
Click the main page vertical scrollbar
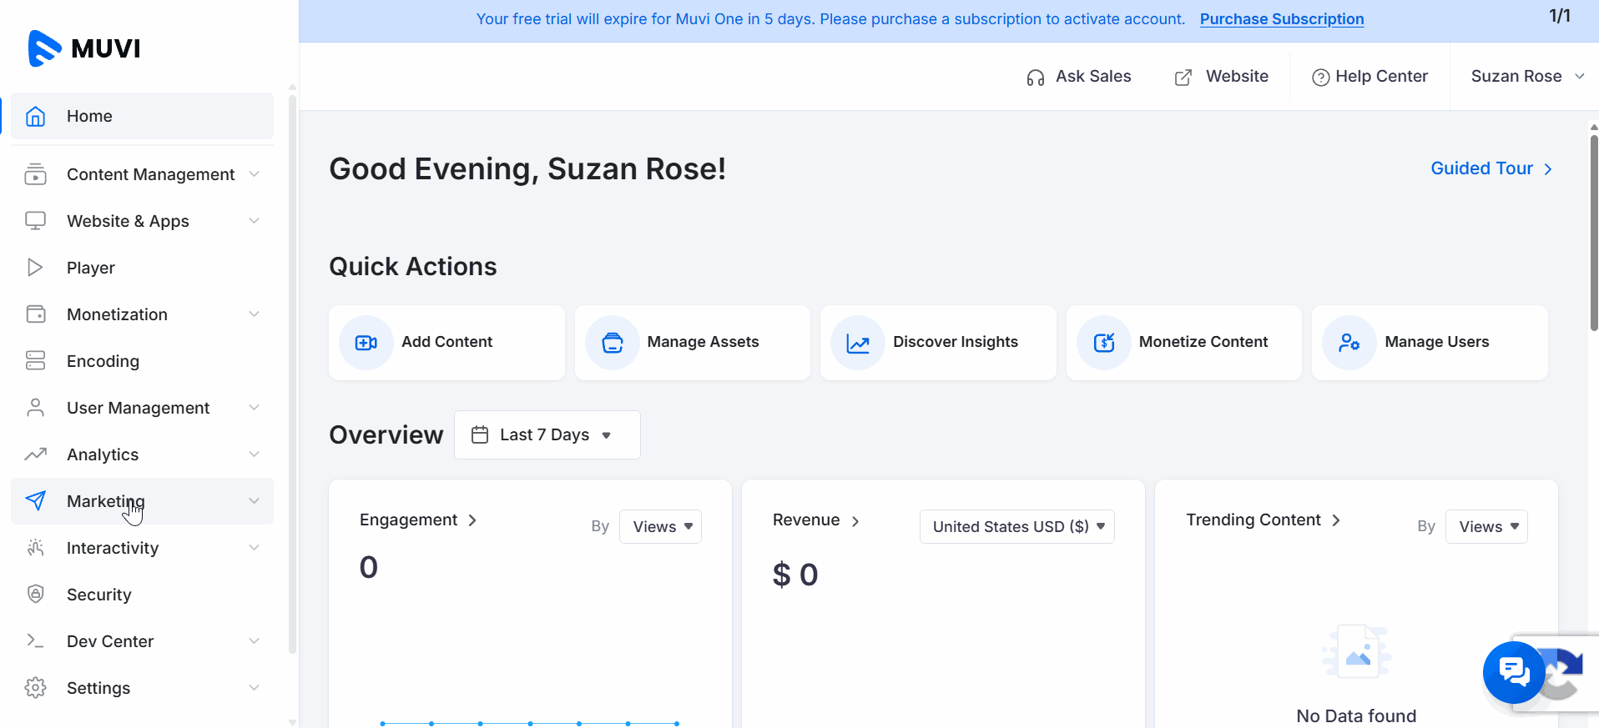1593,233
